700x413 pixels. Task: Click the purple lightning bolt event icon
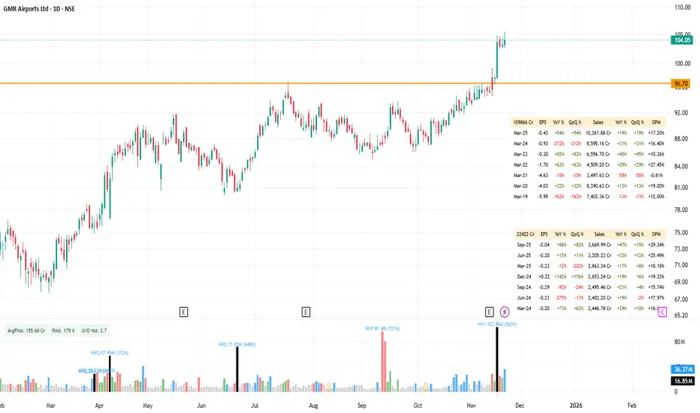[x=505, y=312]
